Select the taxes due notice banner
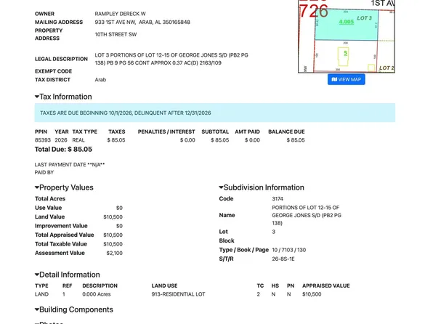 coord(215,113)
